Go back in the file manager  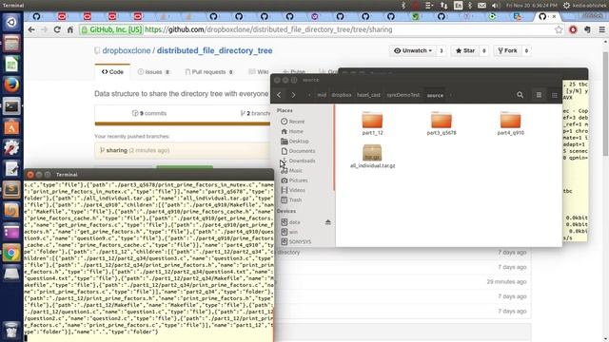point(279,95)
